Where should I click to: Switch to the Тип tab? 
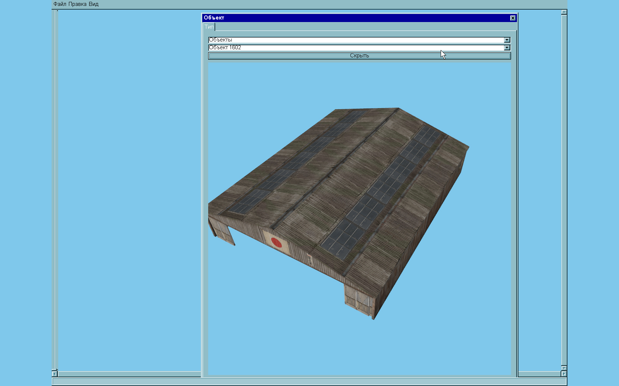pyautogui.click(x=209, y=27)
